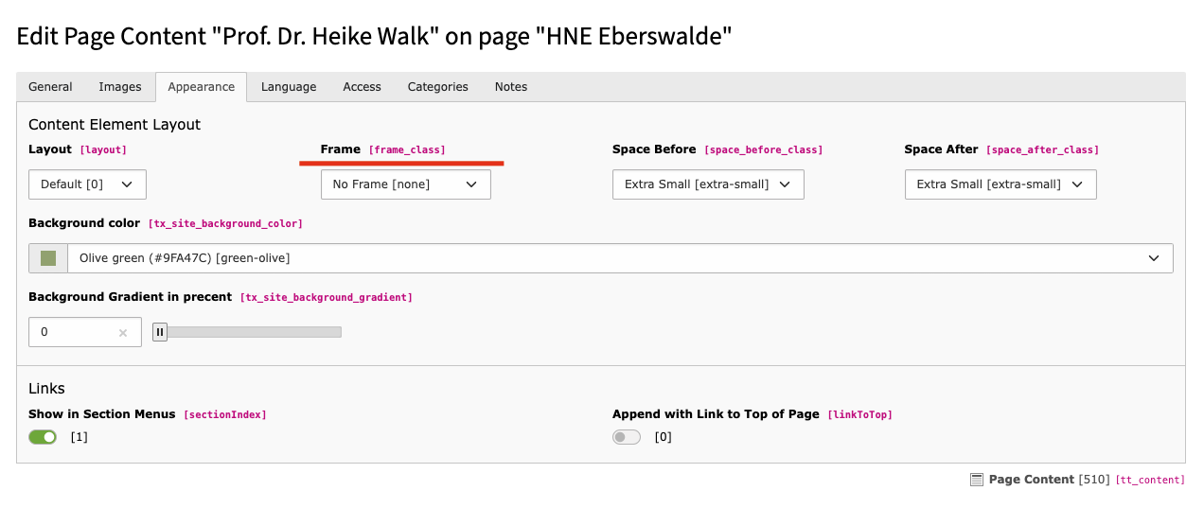1204x508 pixels.
Task: Open the Notes tab
Action: (511, 87)
